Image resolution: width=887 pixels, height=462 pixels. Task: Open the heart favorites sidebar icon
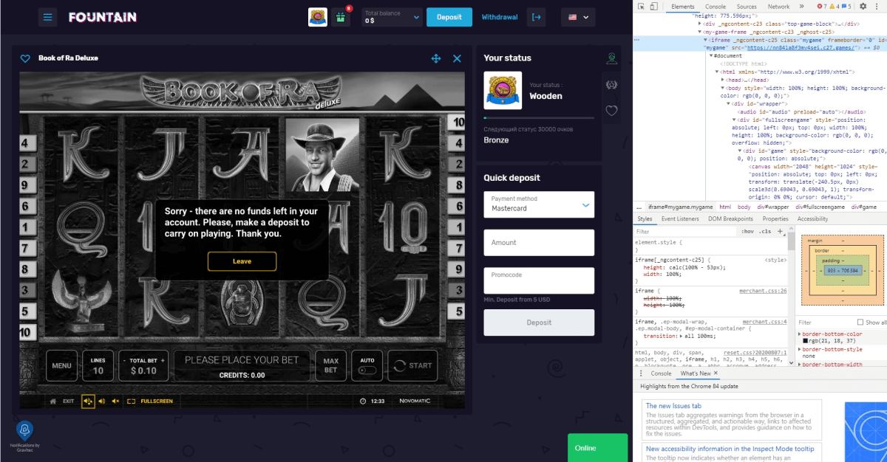(611, 111)
